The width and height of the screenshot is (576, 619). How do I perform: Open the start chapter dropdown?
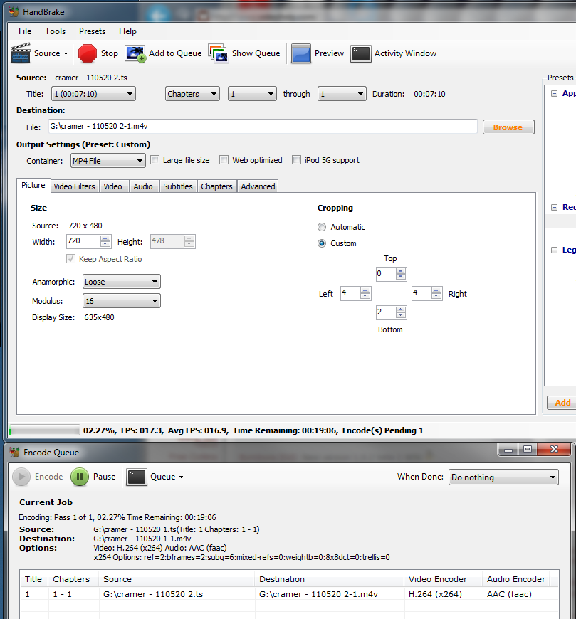tap(252, 94)
